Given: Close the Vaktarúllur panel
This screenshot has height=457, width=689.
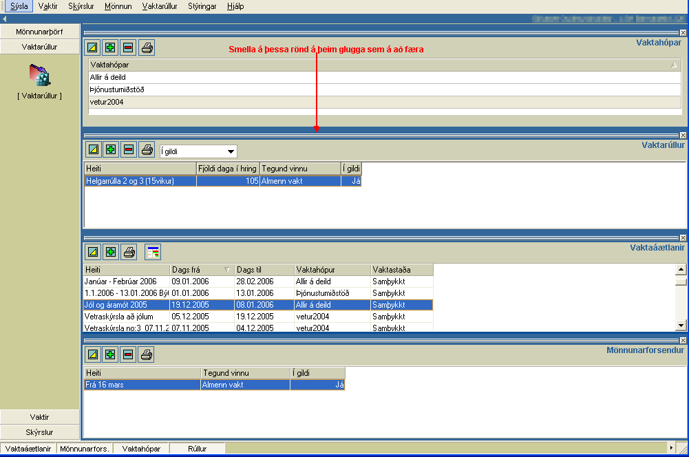Looking at the screenshot, I should [x=683, y=136].
